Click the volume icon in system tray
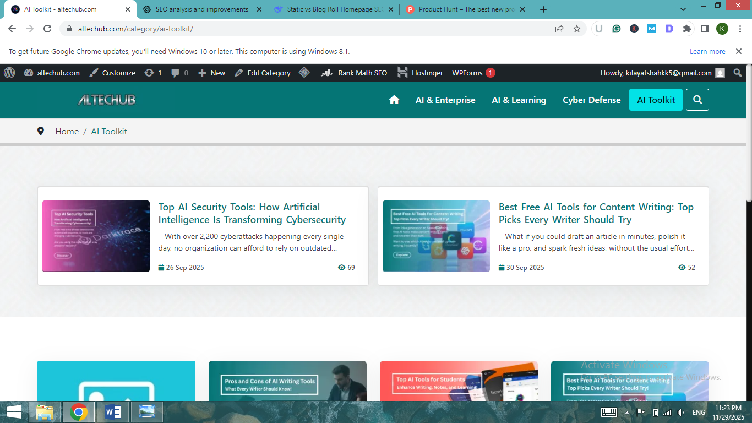Screen dimensions: 752x423 coord(680,413)
